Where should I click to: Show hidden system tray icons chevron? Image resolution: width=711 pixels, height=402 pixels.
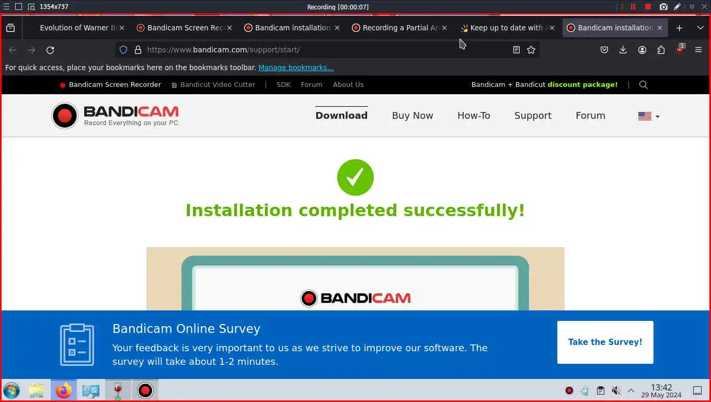[631, 390]
